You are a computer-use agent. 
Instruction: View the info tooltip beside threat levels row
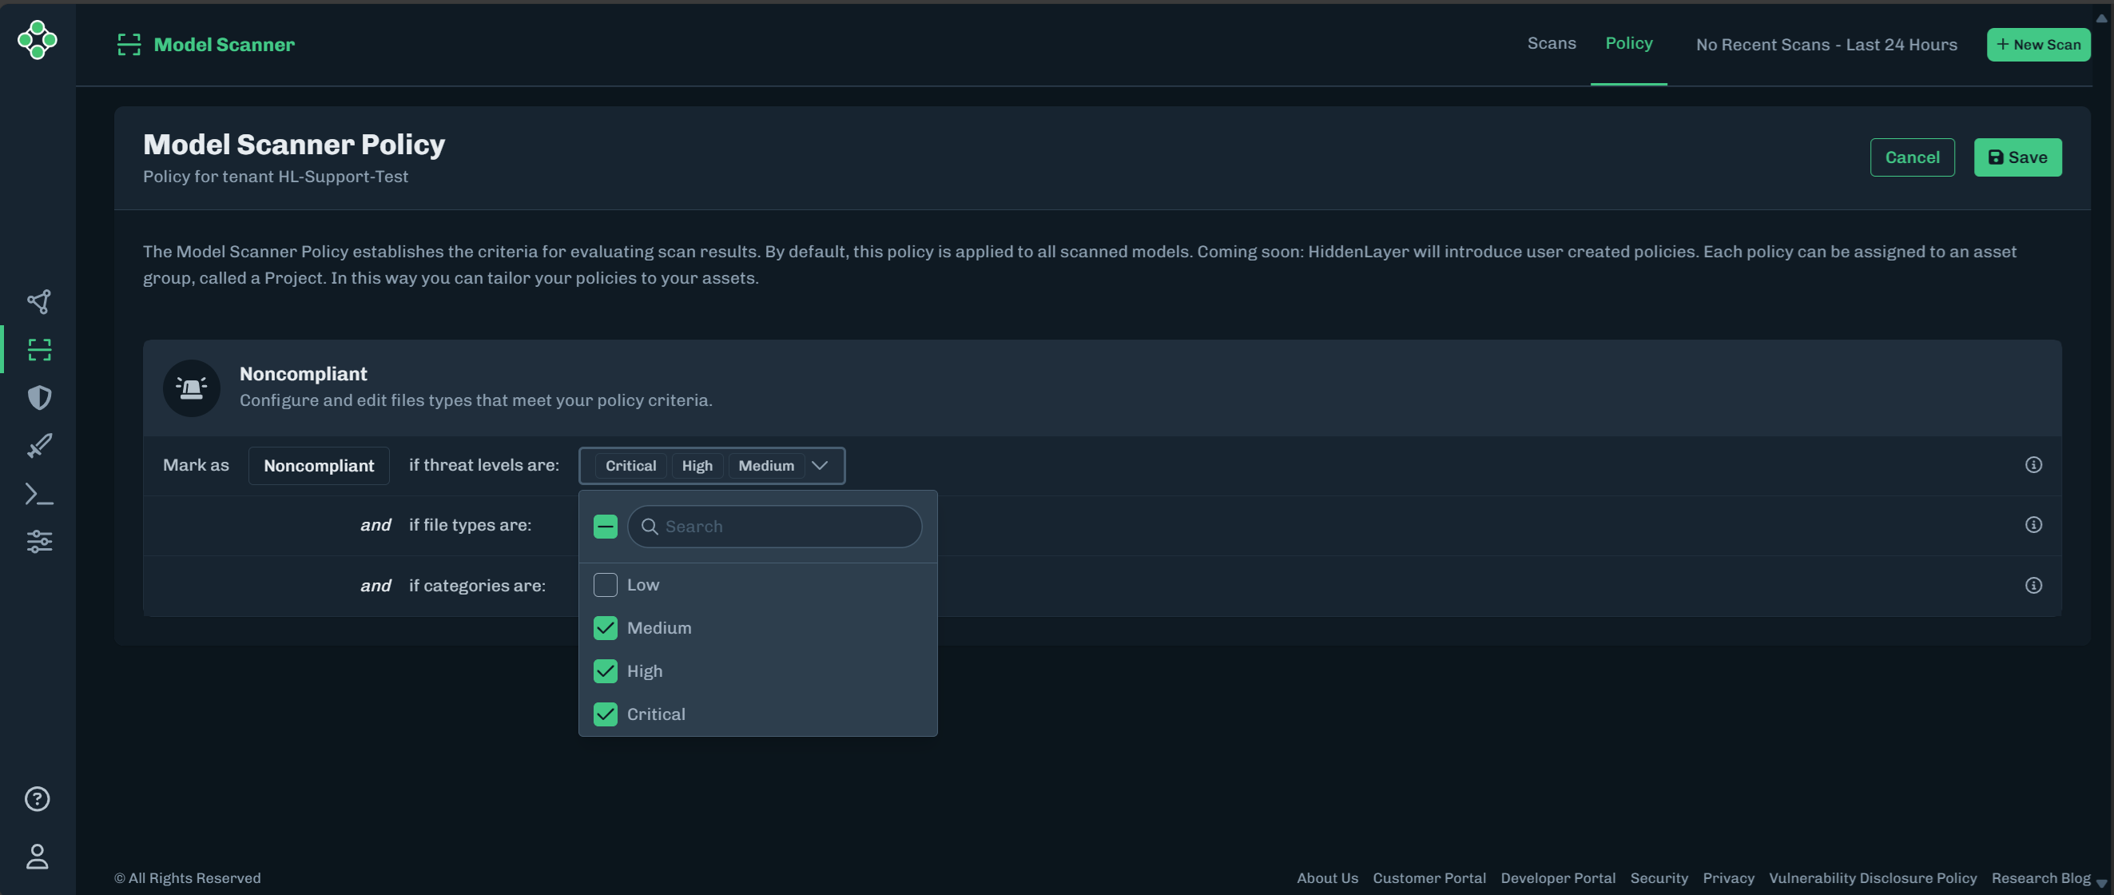[x=2033, y=465]
